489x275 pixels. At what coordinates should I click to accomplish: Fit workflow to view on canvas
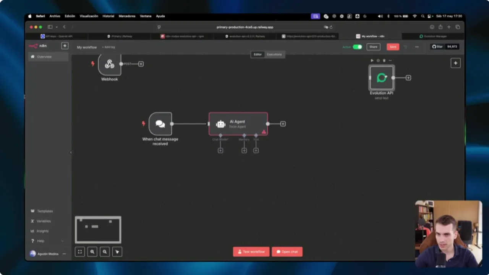point(80,252)
